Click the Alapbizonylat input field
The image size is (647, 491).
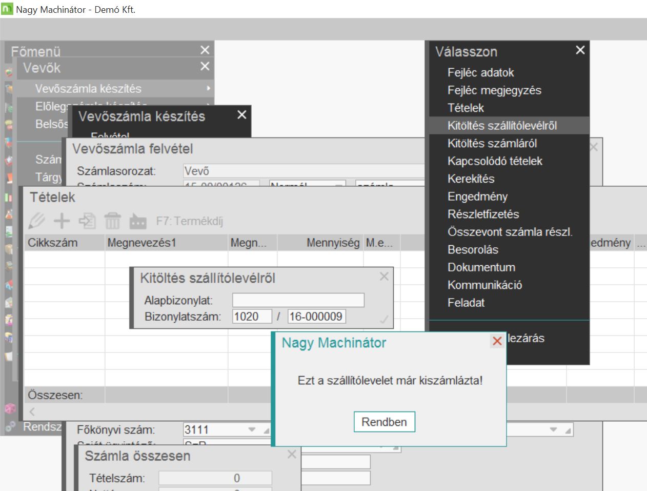tap(298, 300)
